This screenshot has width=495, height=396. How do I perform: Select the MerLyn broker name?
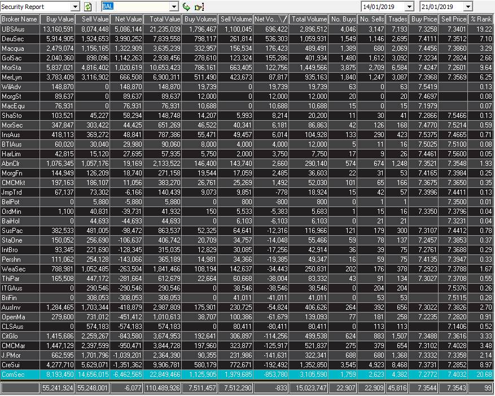click(12, 77)
